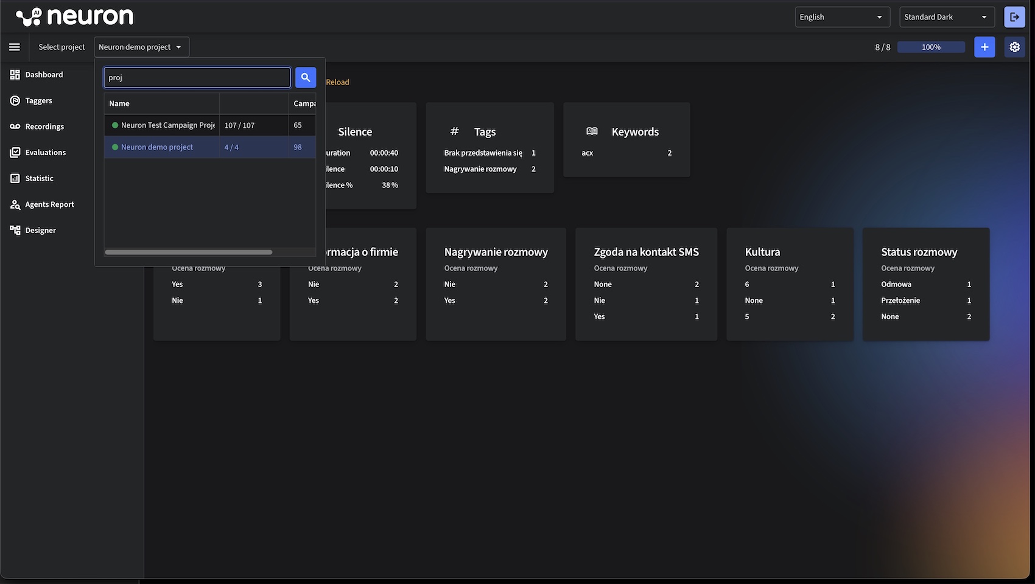This screenshot has height=584, width=1035.
Task: Click the 100% progress bar
Action: coord(931,47)
